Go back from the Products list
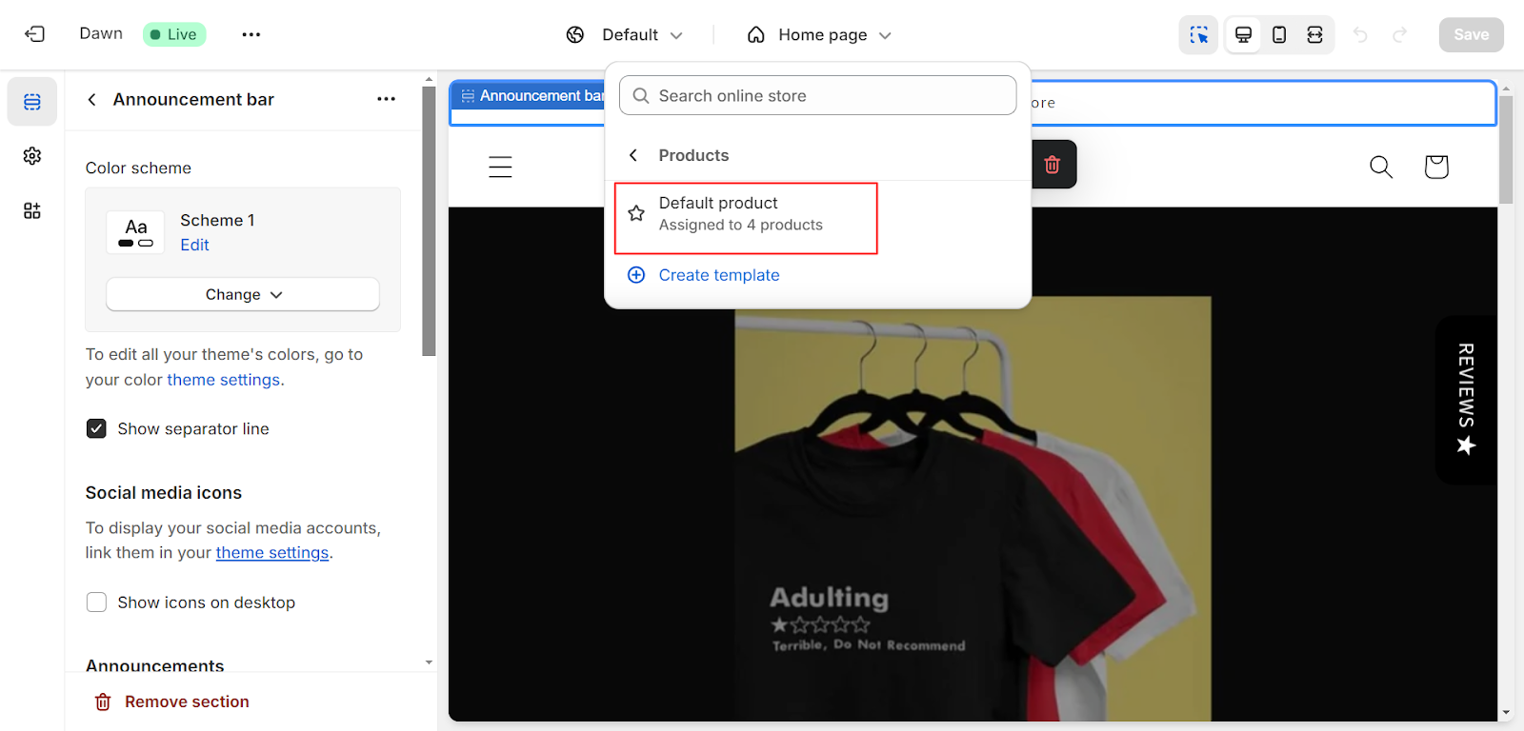Viewport: 1524px width, 731px height. click(633, 155)
